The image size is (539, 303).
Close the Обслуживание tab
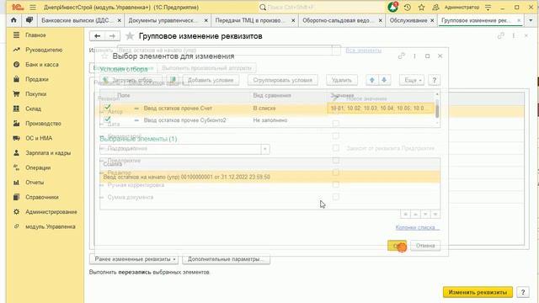432,20
